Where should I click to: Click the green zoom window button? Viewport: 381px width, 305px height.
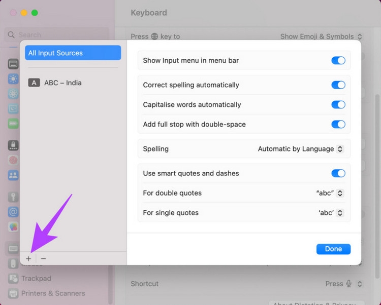[x=35, y=13]
